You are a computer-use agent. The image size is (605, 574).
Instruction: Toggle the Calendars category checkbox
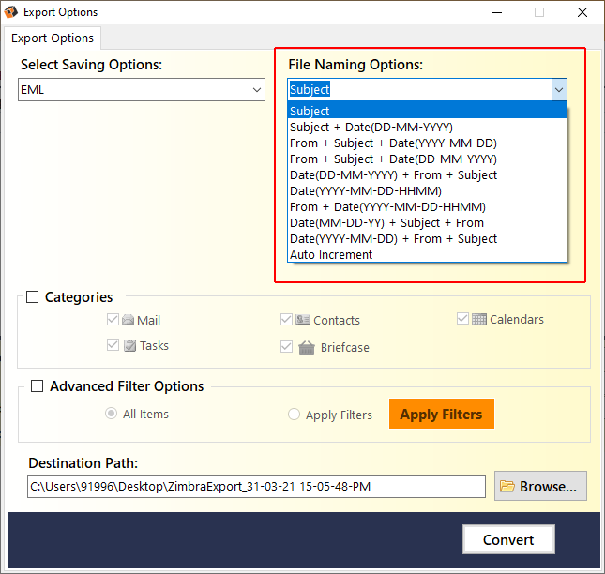click(x=462, y=319)
